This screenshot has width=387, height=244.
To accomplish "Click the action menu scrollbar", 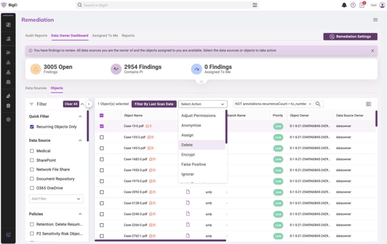I will coord(226,127).
